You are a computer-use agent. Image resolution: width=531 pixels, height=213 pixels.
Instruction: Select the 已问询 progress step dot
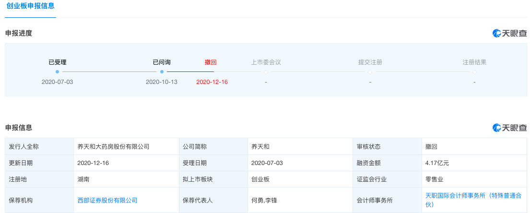point(162,72)
